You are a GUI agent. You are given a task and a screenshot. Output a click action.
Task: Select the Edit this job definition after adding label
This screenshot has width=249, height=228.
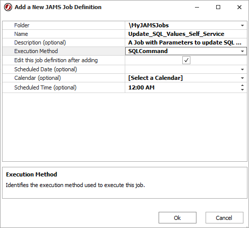pos(56,60)
